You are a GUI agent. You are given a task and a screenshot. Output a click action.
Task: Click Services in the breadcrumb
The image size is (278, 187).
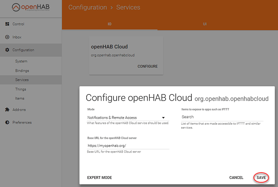pyautogui.click(x=128, y=7)
